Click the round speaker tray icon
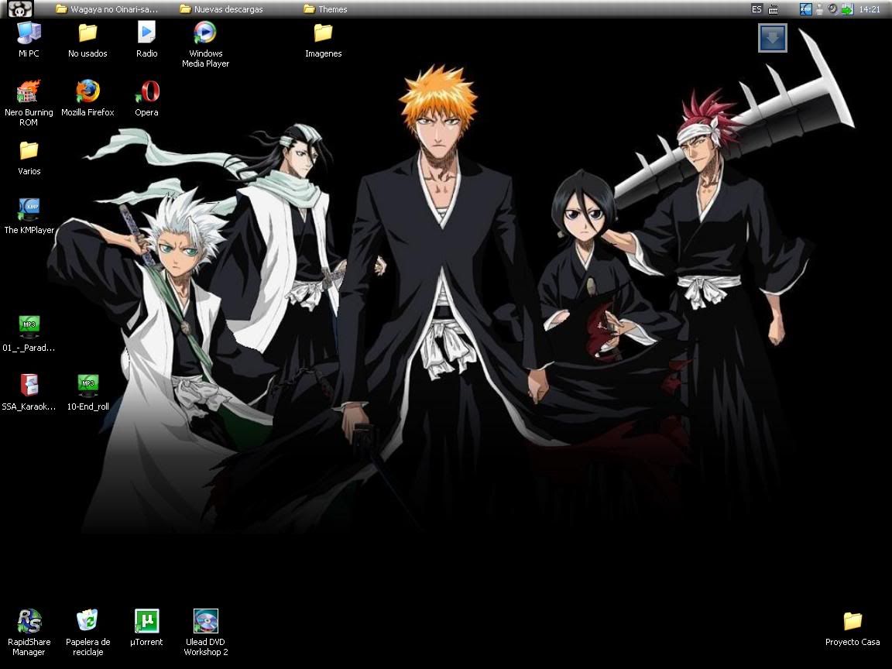 pyautogui.click(x=833, y=9)
